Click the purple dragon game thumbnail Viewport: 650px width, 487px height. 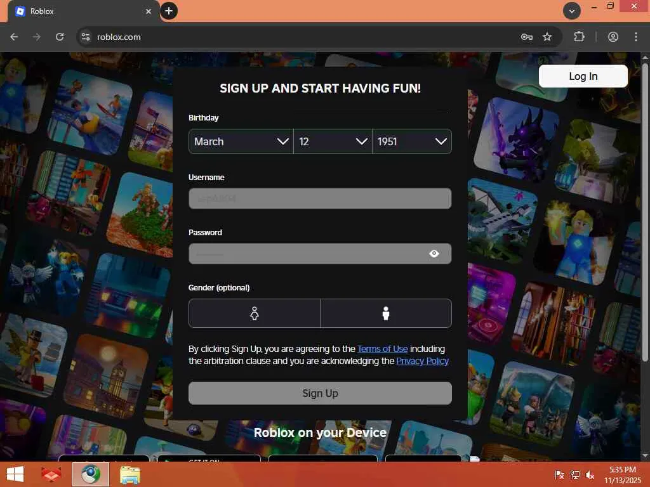point(516,140)
